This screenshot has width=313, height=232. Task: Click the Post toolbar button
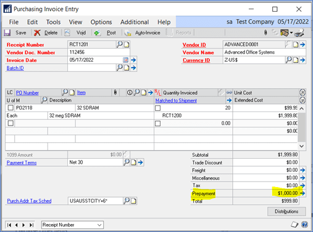105,33
